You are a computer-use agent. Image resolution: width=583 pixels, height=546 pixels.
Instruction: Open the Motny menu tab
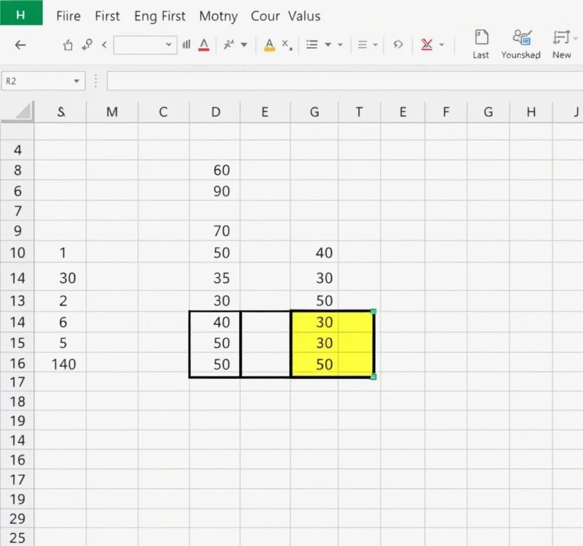click(218, 16)
